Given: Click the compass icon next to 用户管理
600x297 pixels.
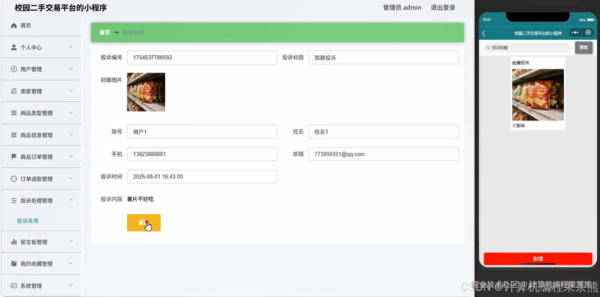Looking at the screenshot, I should [14, 69].
